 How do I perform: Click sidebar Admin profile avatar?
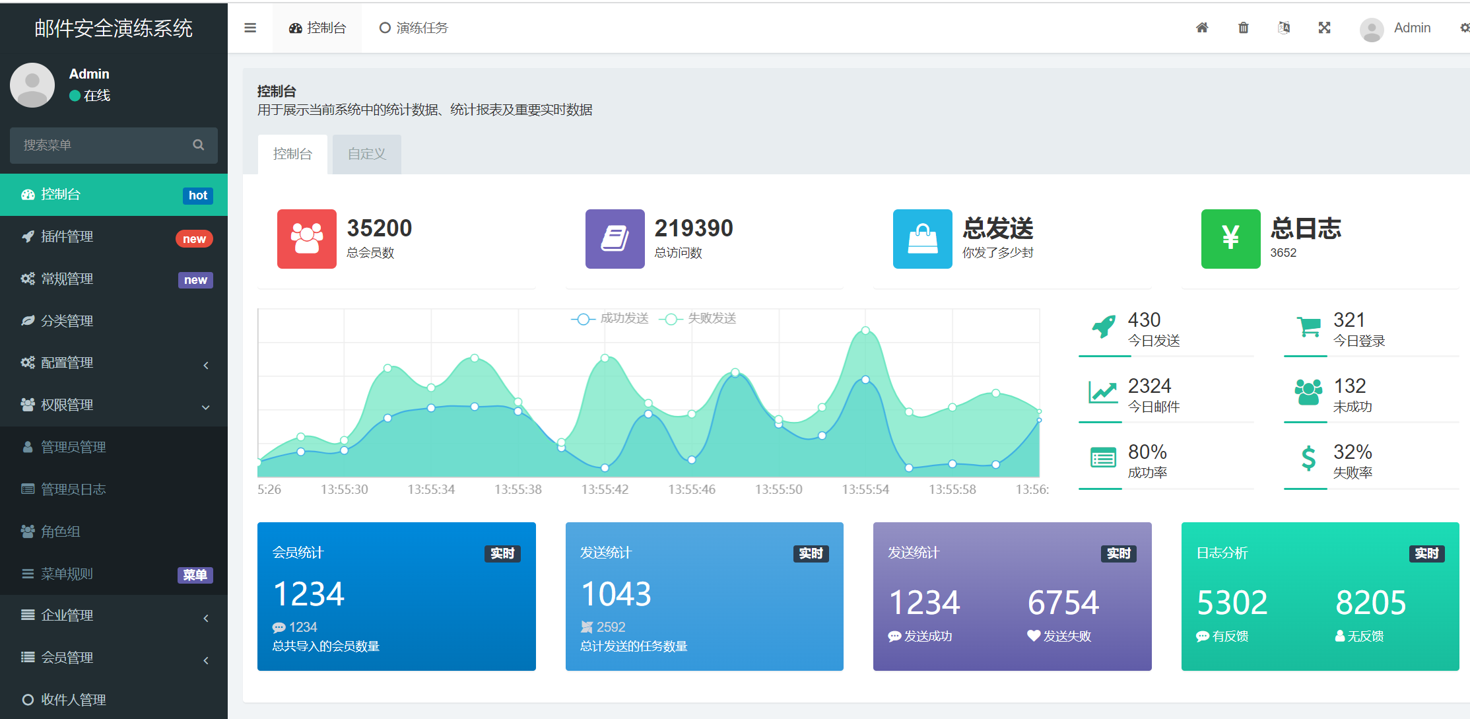(32, 85)
